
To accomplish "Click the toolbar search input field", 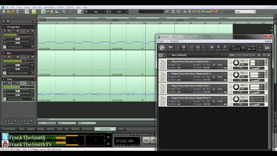I will coord(151,12).
